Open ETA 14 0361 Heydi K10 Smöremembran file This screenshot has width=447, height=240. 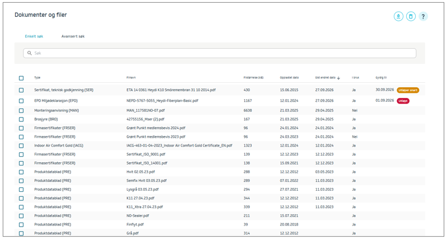click(171, 90)
